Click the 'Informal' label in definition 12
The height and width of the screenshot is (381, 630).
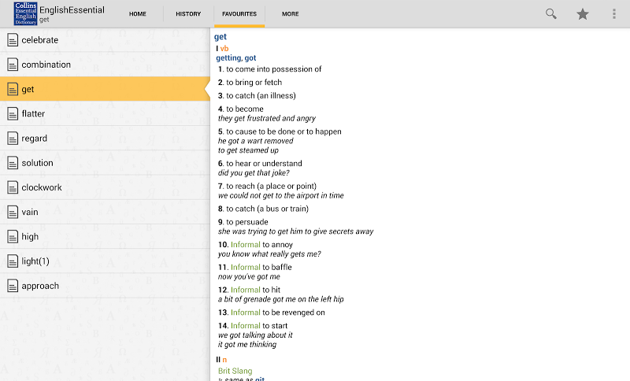246,290
